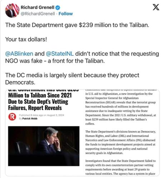Click the Richard Grenell display name
Viewport: 162px width, 178px height.
point(38,7)
